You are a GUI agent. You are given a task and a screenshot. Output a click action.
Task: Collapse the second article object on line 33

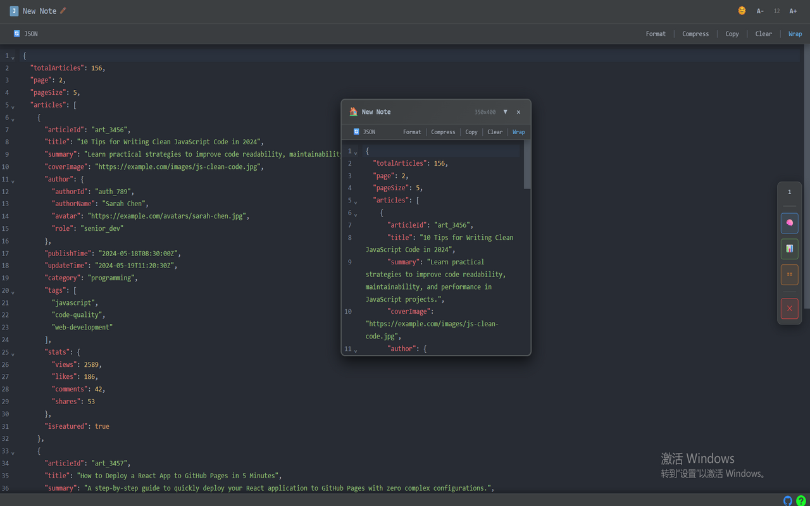click(x=13, y=453)
